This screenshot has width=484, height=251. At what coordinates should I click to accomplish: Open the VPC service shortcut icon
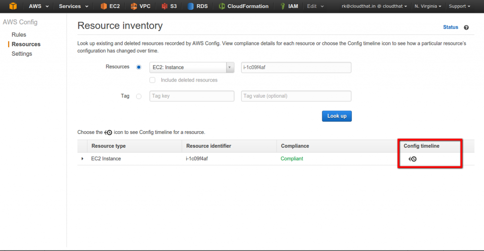[134, 6]
